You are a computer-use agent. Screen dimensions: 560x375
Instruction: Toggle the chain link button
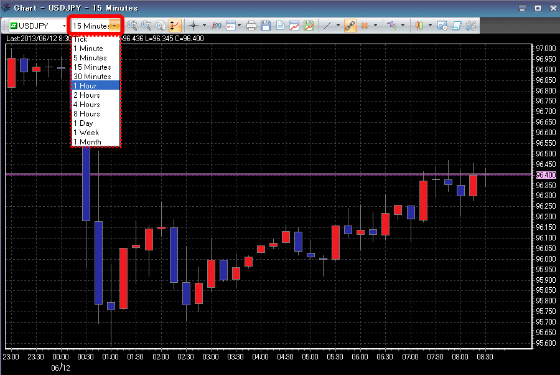tap(350, 26)
